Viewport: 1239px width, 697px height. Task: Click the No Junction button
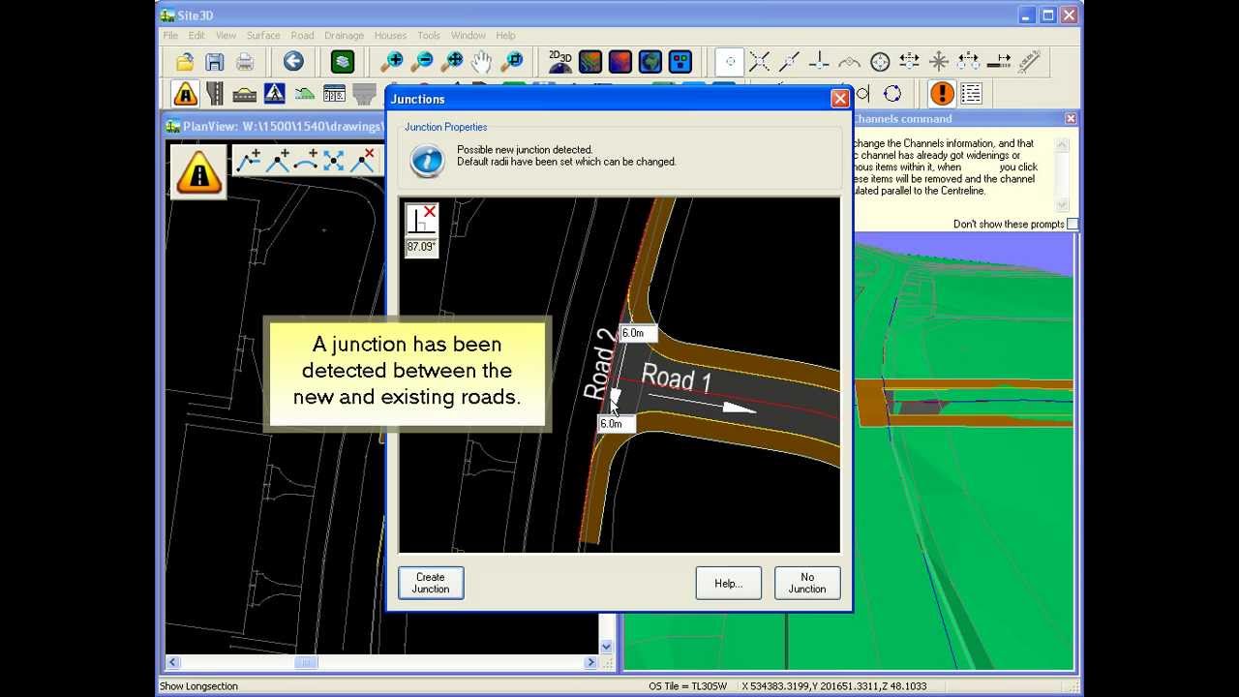tap(807, 583)
